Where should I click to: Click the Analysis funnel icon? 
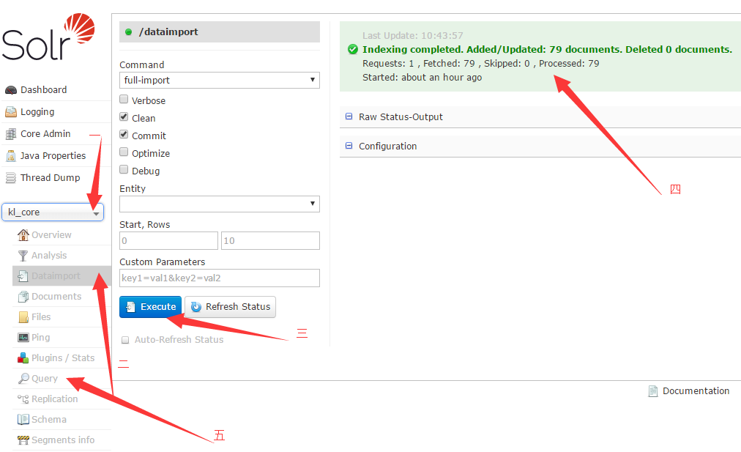coord(23,256)
